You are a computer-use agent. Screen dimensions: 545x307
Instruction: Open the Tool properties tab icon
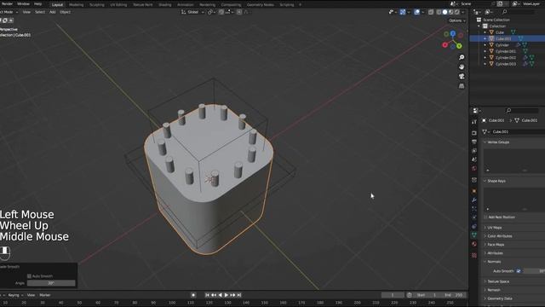click(474, 122)
